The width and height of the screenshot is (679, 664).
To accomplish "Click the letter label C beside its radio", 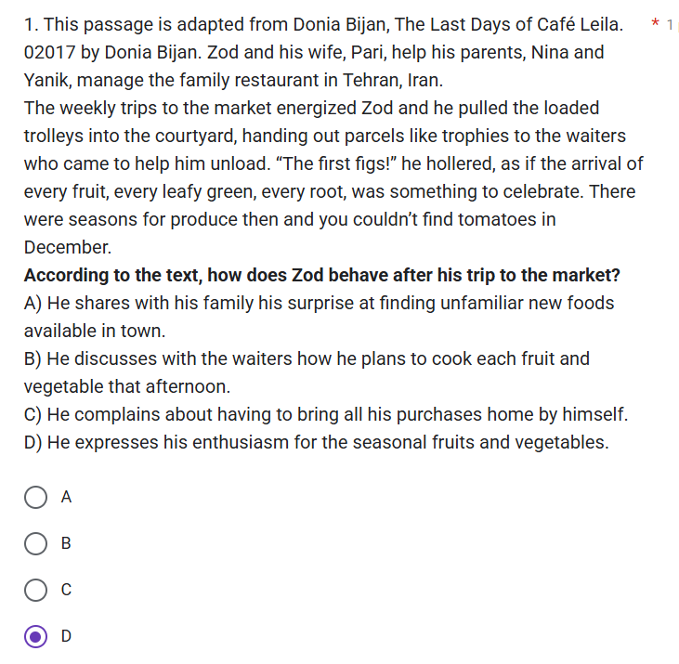I will coord(66,590).
